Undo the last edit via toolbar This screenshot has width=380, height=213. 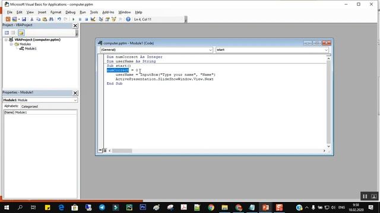coord(59,19)
